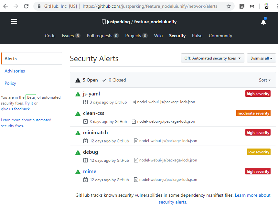Click the minimatch alert warning triangle
The image size is (278, 210).
[x=78, y=133]
